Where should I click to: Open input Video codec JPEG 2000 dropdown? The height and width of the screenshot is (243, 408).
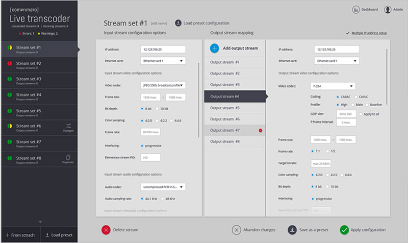(x=163, y=85)
